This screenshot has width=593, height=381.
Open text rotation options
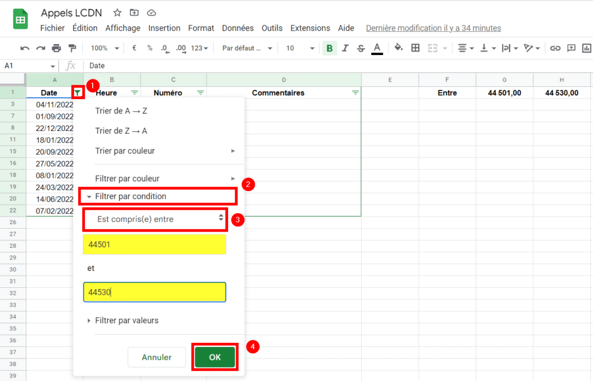(532, 49)
